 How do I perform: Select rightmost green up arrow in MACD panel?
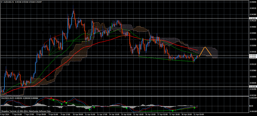pos(194,108)
